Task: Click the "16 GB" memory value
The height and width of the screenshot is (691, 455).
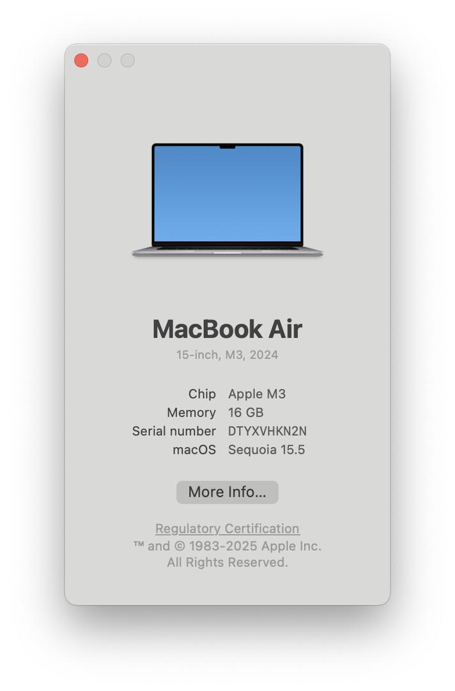Action: click(x=245, y=413)
